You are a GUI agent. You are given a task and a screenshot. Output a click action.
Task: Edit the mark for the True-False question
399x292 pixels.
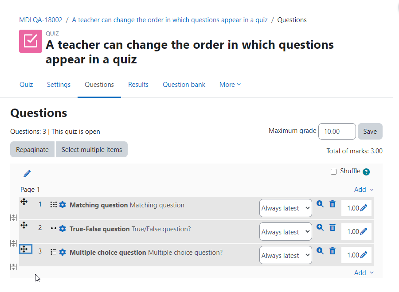pos(364,231)
